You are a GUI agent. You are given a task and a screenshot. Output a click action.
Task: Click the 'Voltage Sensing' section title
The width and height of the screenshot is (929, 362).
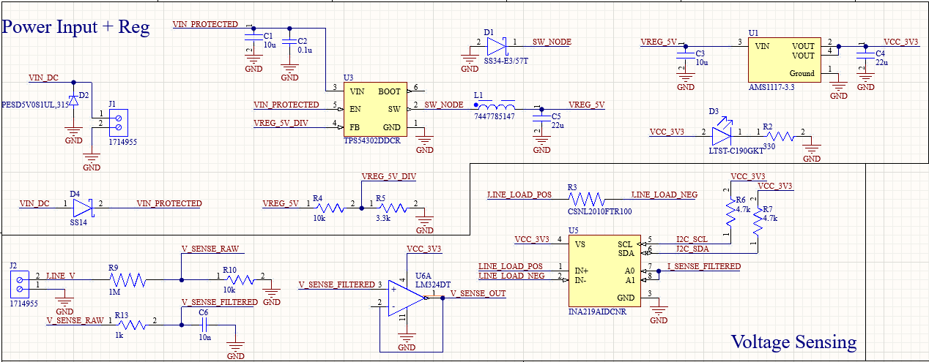(793, 342)
